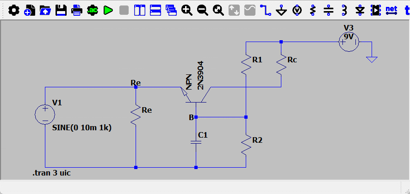Print the schematic
This screenshot has width=410, height=194.
(77, 10)
